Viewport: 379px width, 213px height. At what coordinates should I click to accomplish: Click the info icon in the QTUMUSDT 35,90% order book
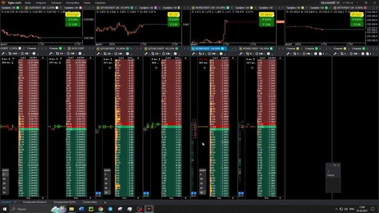[x=127, y=54]
